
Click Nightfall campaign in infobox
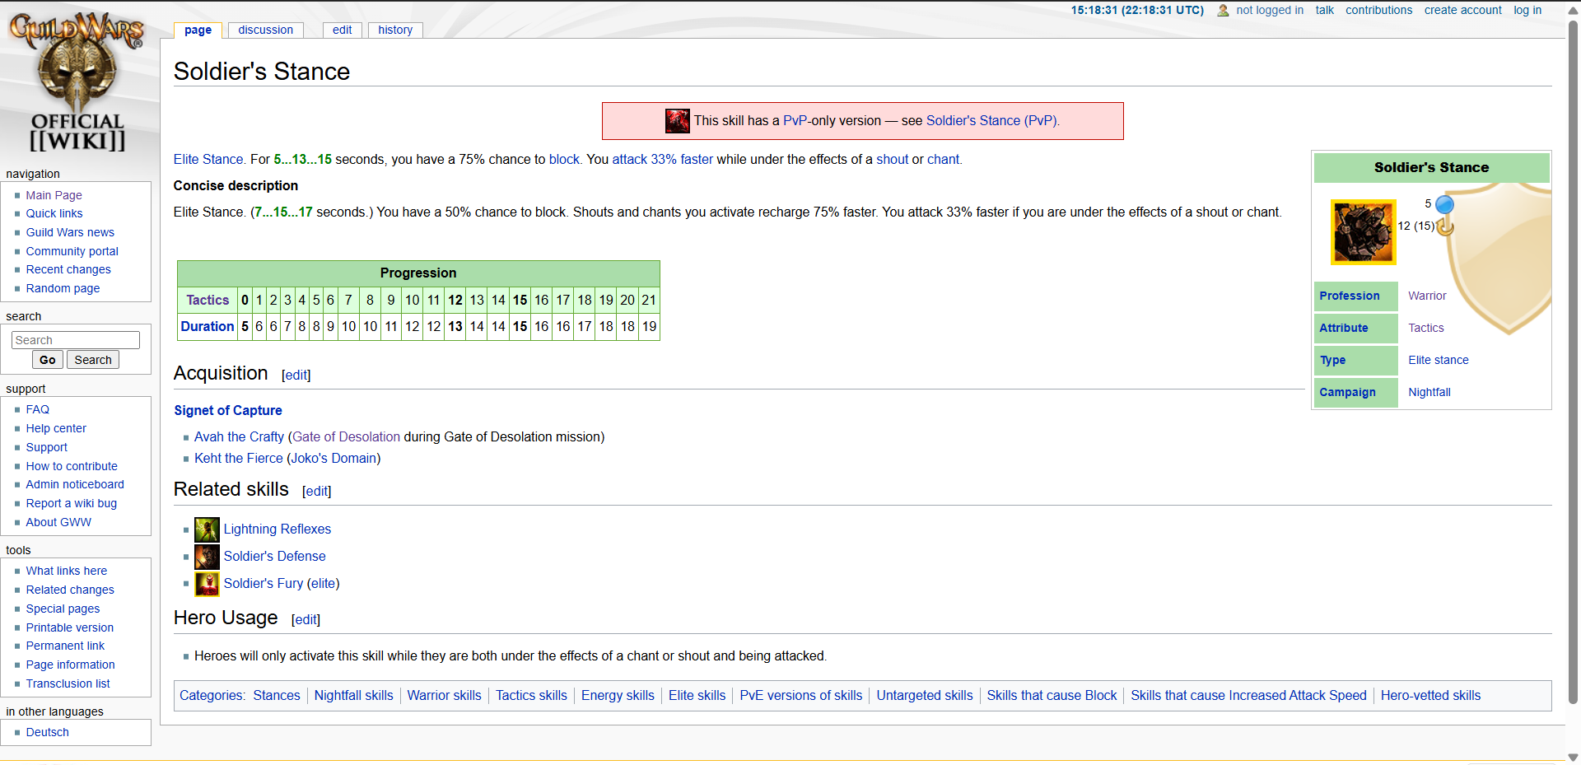pos(1429,392)
